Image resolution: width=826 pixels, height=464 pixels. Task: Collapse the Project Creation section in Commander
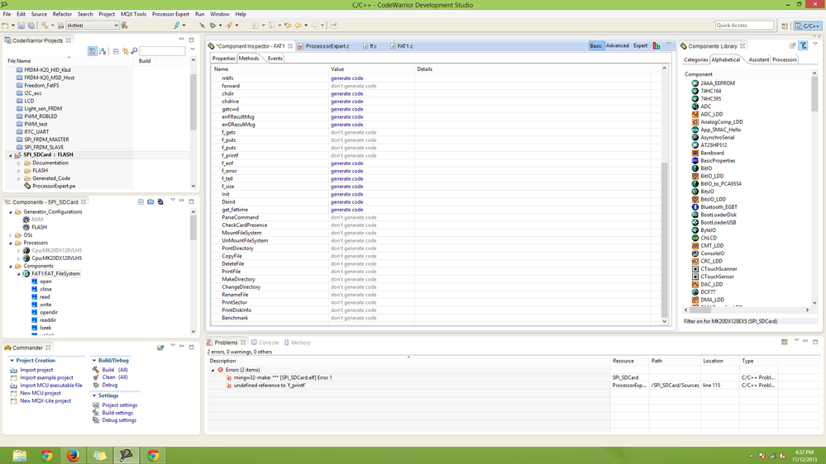12,360
